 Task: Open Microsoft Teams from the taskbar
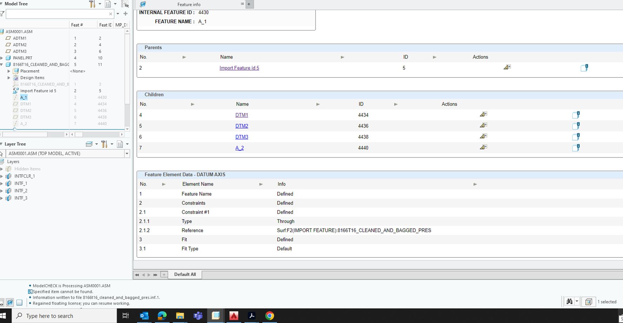198,316
